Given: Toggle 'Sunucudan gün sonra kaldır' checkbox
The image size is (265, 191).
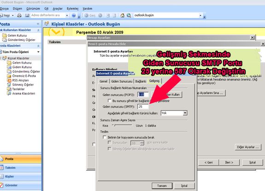Looking at the screenshot, I should (110, 142).
